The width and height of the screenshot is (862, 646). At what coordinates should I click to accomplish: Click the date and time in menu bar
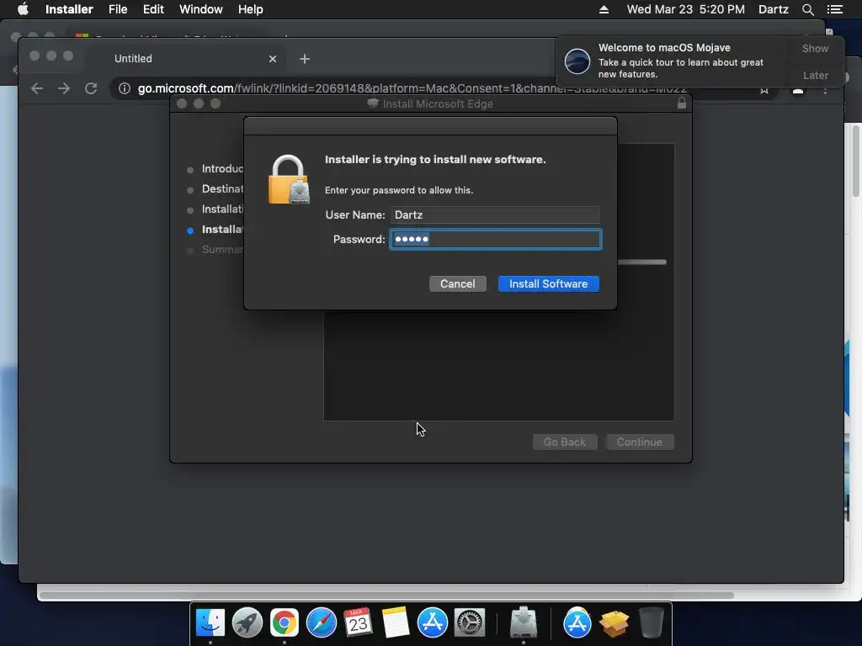[685, 9]
